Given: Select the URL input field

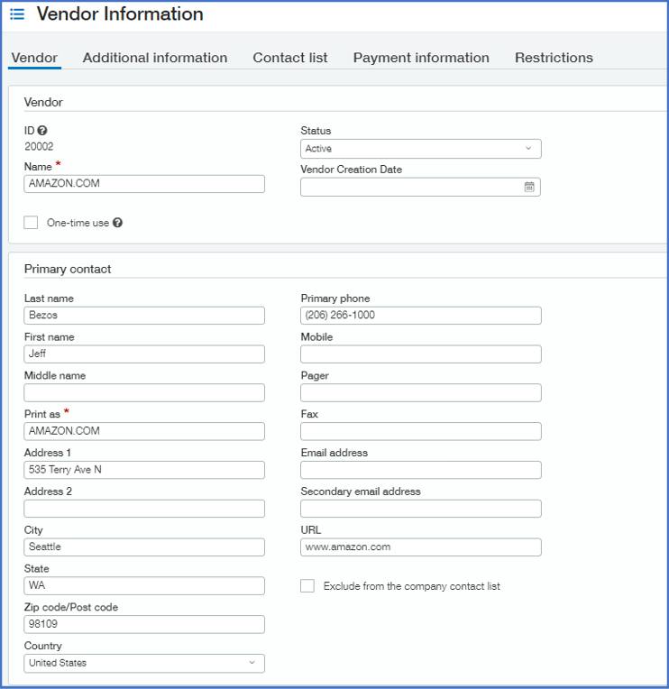Looking at the screenshot, I should coord(420,547).
